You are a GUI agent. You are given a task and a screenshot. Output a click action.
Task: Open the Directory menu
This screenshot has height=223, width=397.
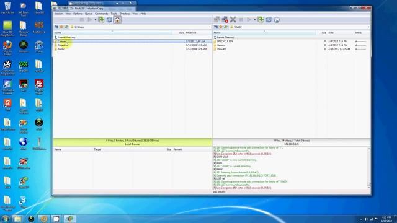click(125, 14)
